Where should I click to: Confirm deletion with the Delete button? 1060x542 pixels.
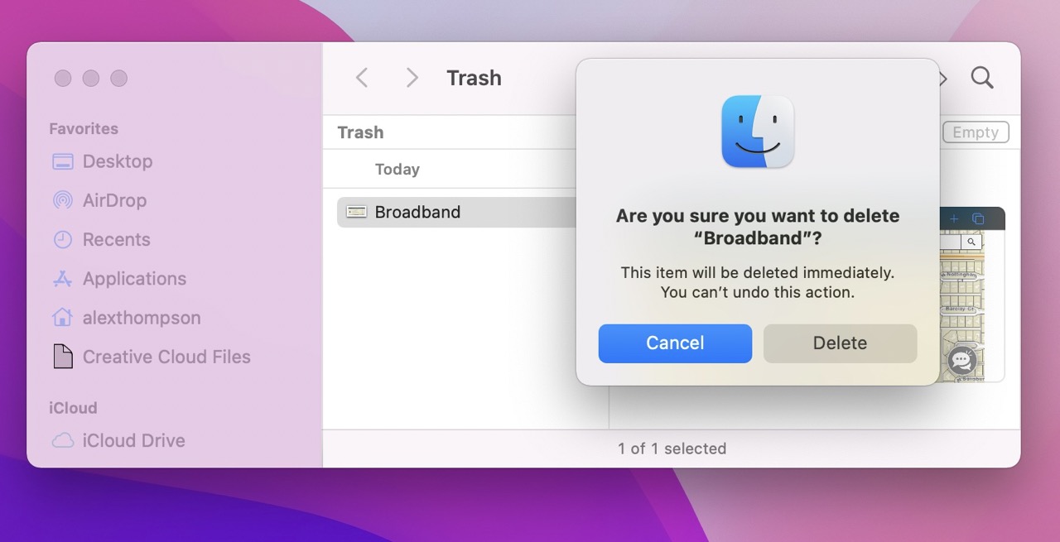point(840,343)
